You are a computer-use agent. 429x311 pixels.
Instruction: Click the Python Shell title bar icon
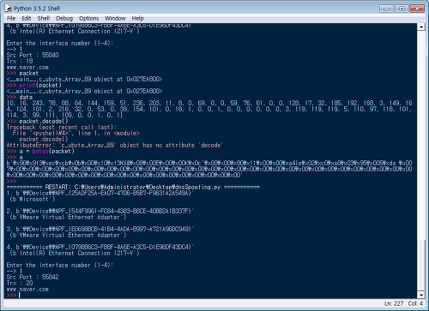pos(8,9)
